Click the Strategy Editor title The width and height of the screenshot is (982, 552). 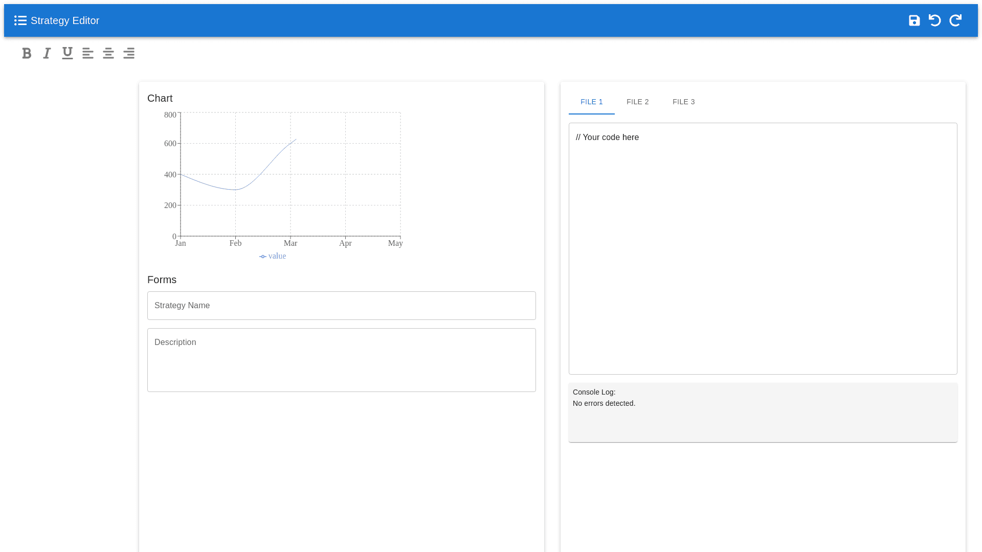[65, 20]
